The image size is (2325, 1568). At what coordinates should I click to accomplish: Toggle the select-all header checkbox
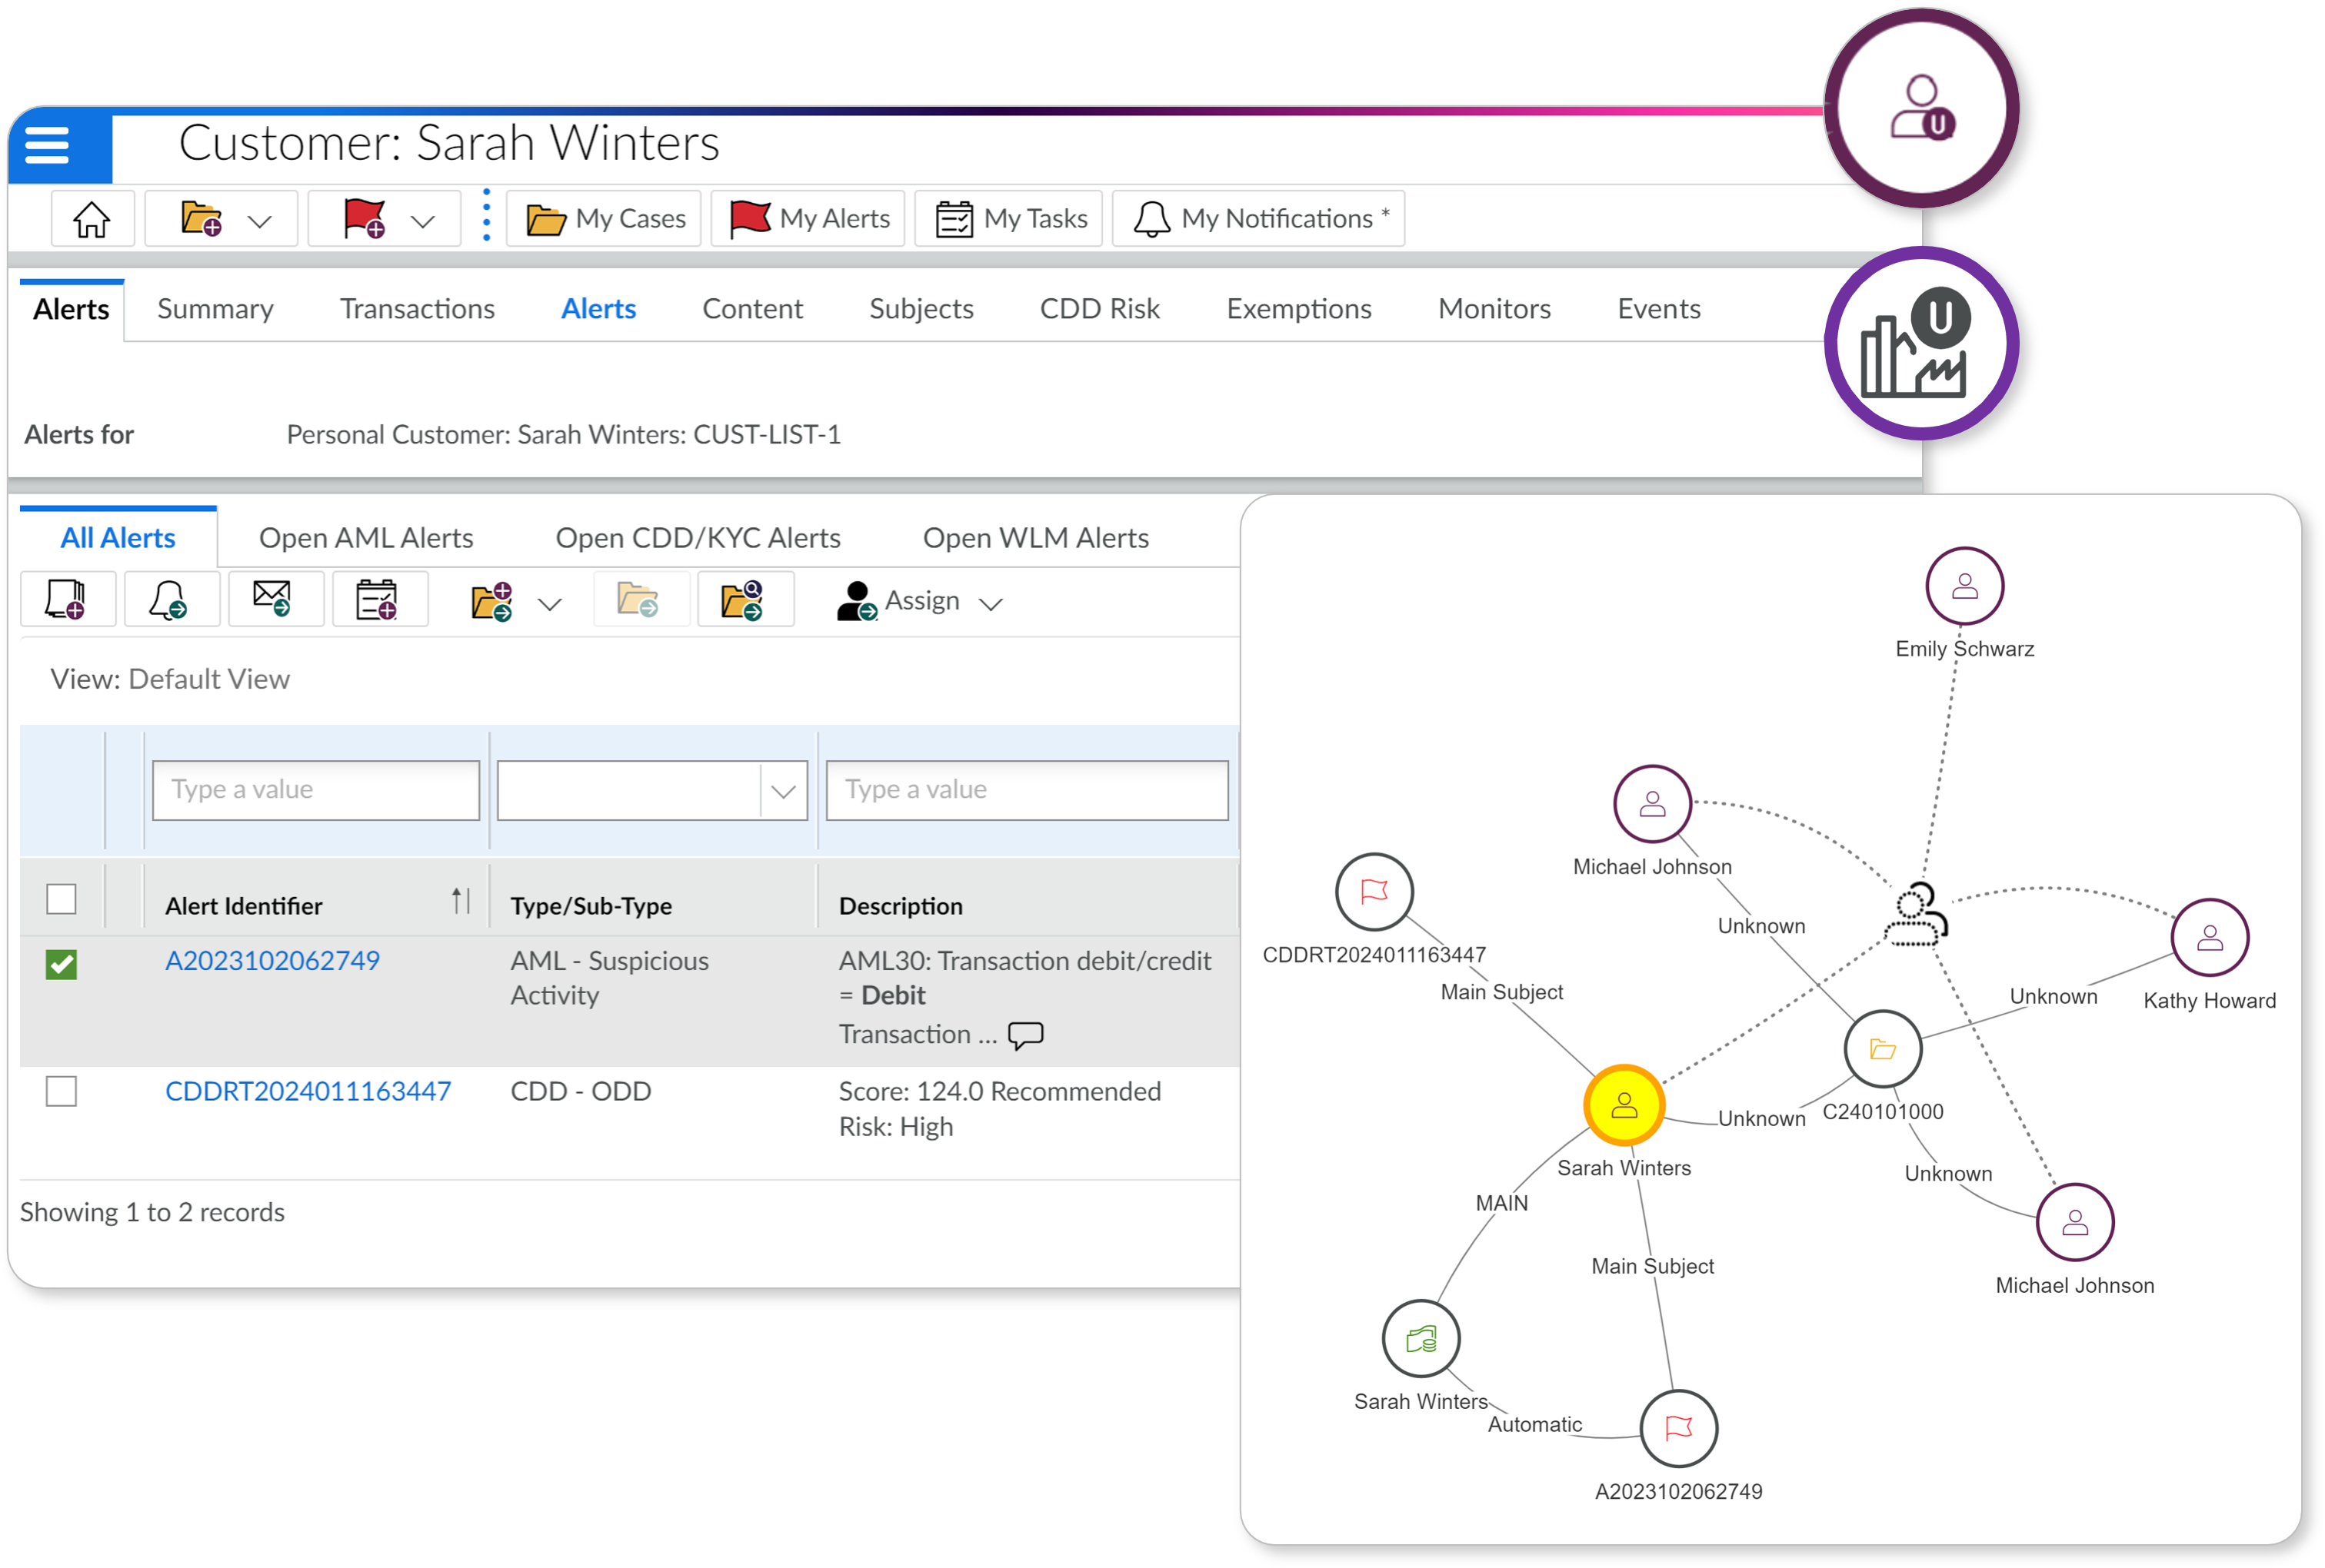pos(62,899)
